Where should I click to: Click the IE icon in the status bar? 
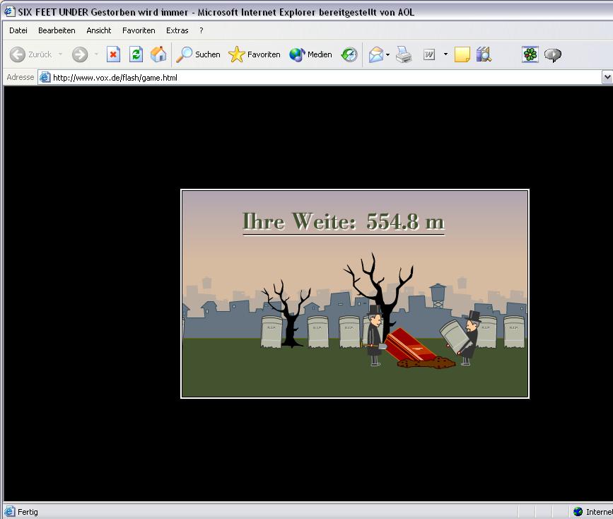9,511
